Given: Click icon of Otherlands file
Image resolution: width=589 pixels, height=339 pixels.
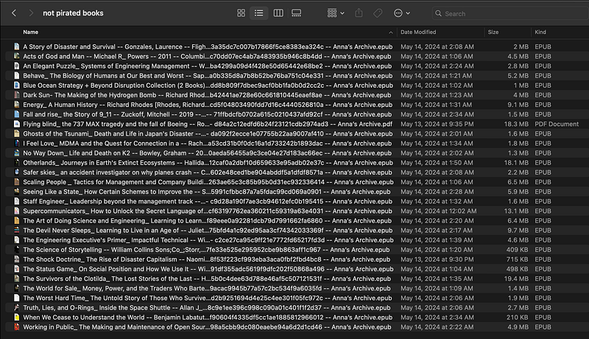Looking at the screenshot, I should tap(16, 163).
